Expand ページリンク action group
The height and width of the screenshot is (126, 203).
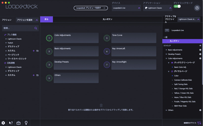pyautogui.click(x=6, y=55)
